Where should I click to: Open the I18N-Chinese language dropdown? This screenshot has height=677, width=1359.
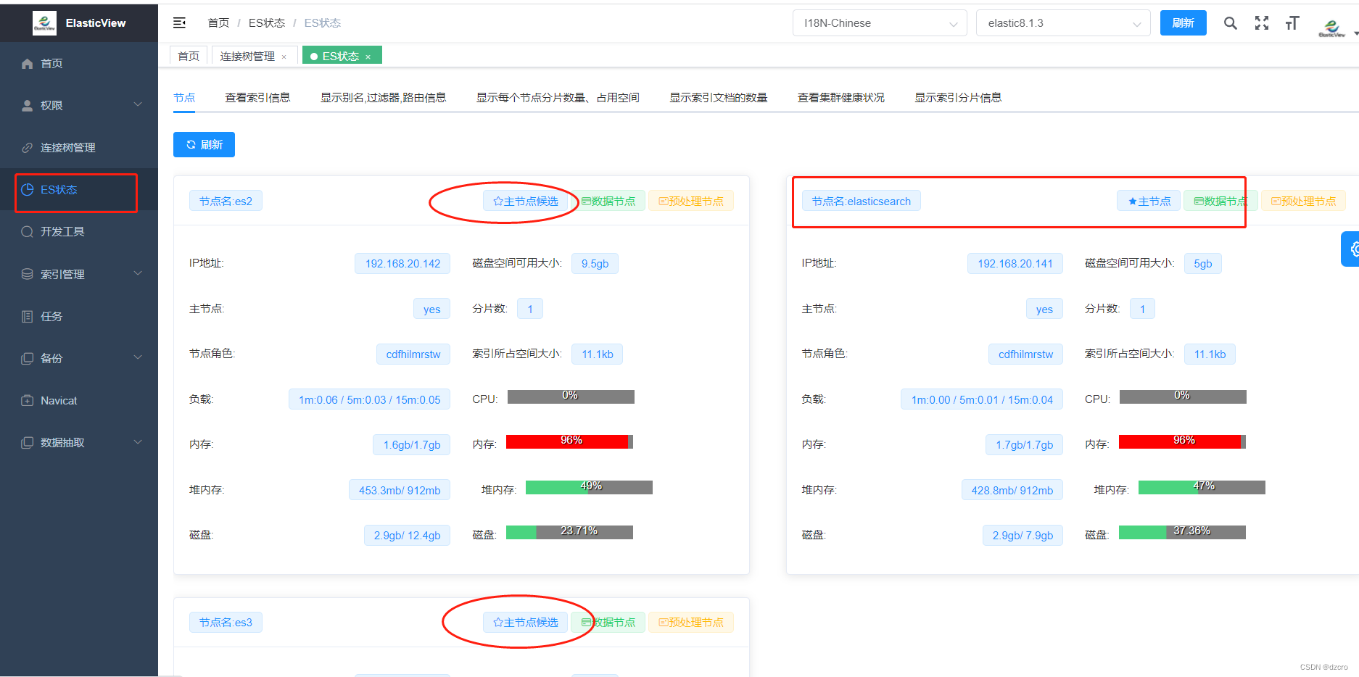tap(879, 22)
